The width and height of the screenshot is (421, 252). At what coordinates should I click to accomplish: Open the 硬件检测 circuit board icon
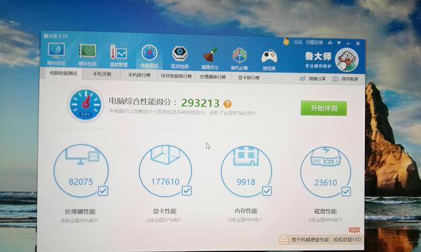[88, 51]
